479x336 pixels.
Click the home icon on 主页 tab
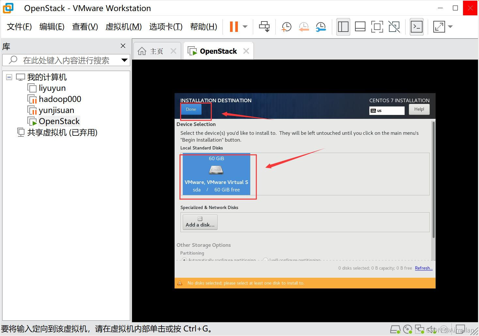(142, 51)
